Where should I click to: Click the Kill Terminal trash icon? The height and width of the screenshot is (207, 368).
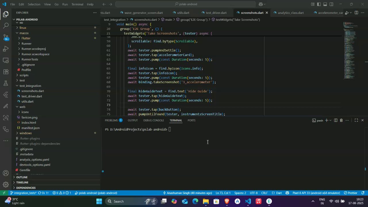(341, 120)
